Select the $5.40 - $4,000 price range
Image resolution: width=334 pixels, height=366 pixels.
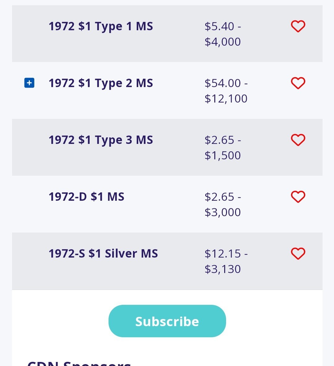coord(223,34)
